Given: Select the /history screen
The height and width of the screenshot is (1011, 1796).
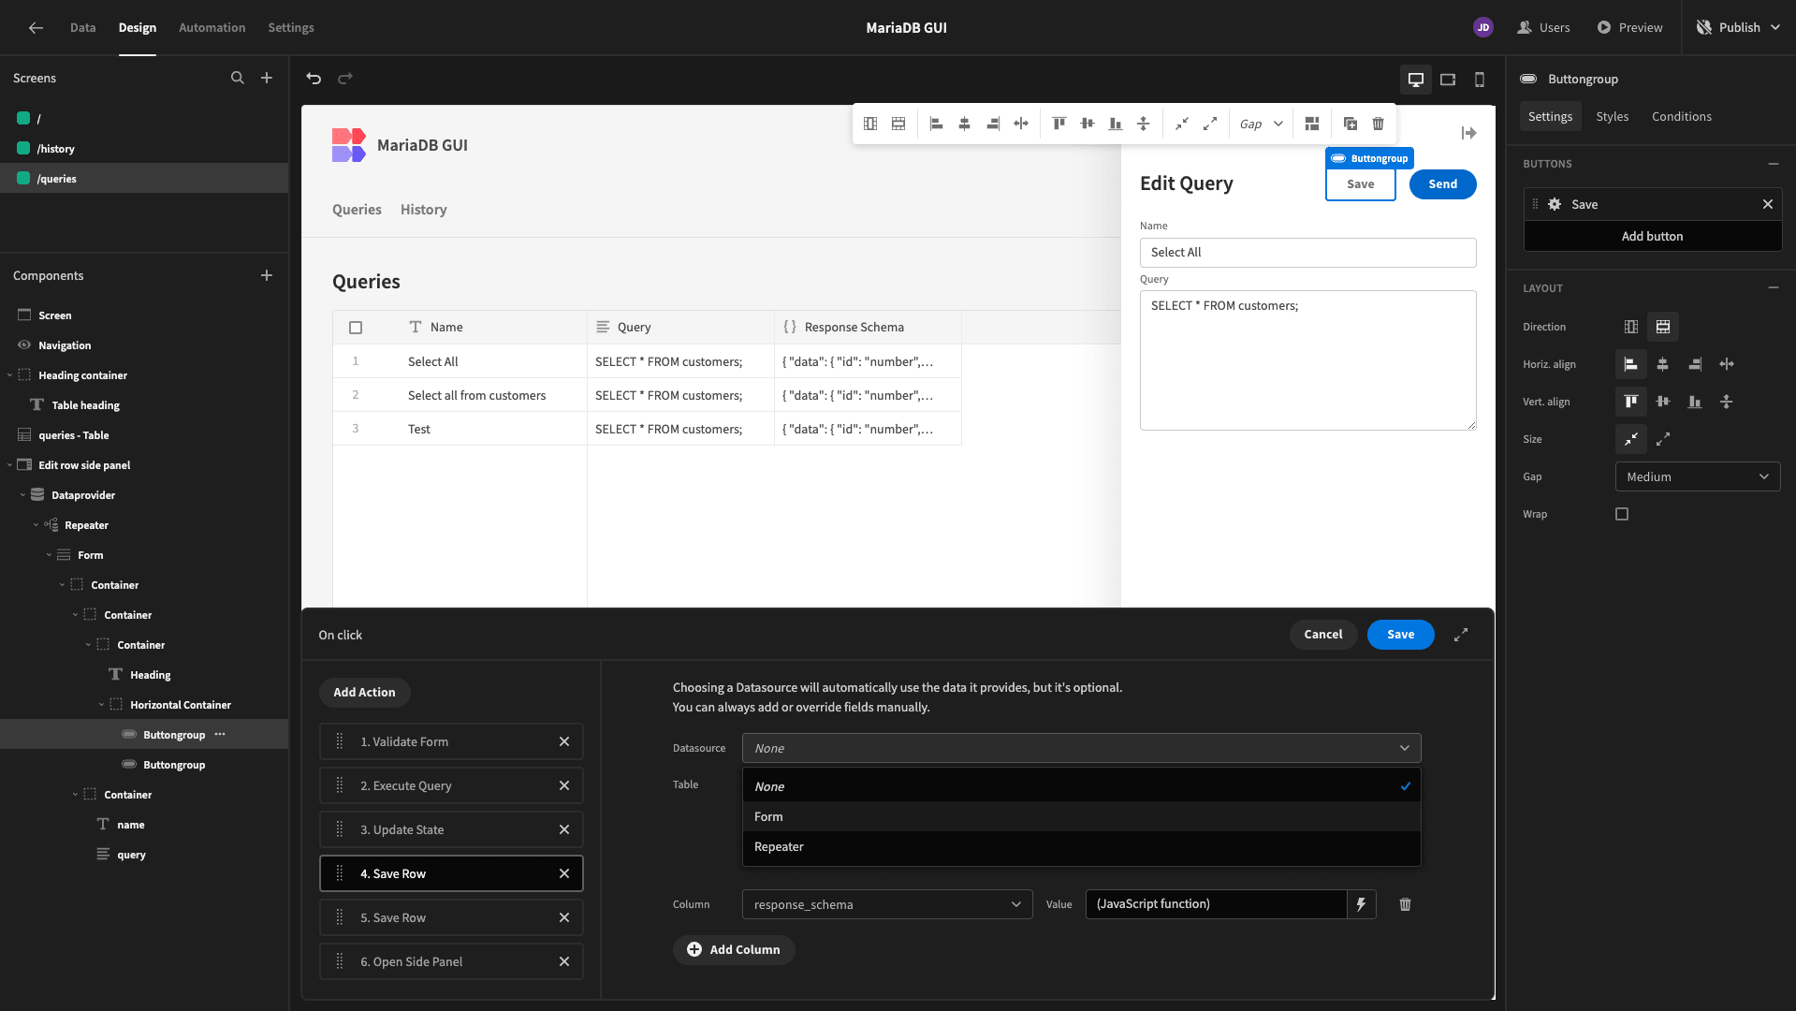Looking at the screenshot, I should 144,149.
